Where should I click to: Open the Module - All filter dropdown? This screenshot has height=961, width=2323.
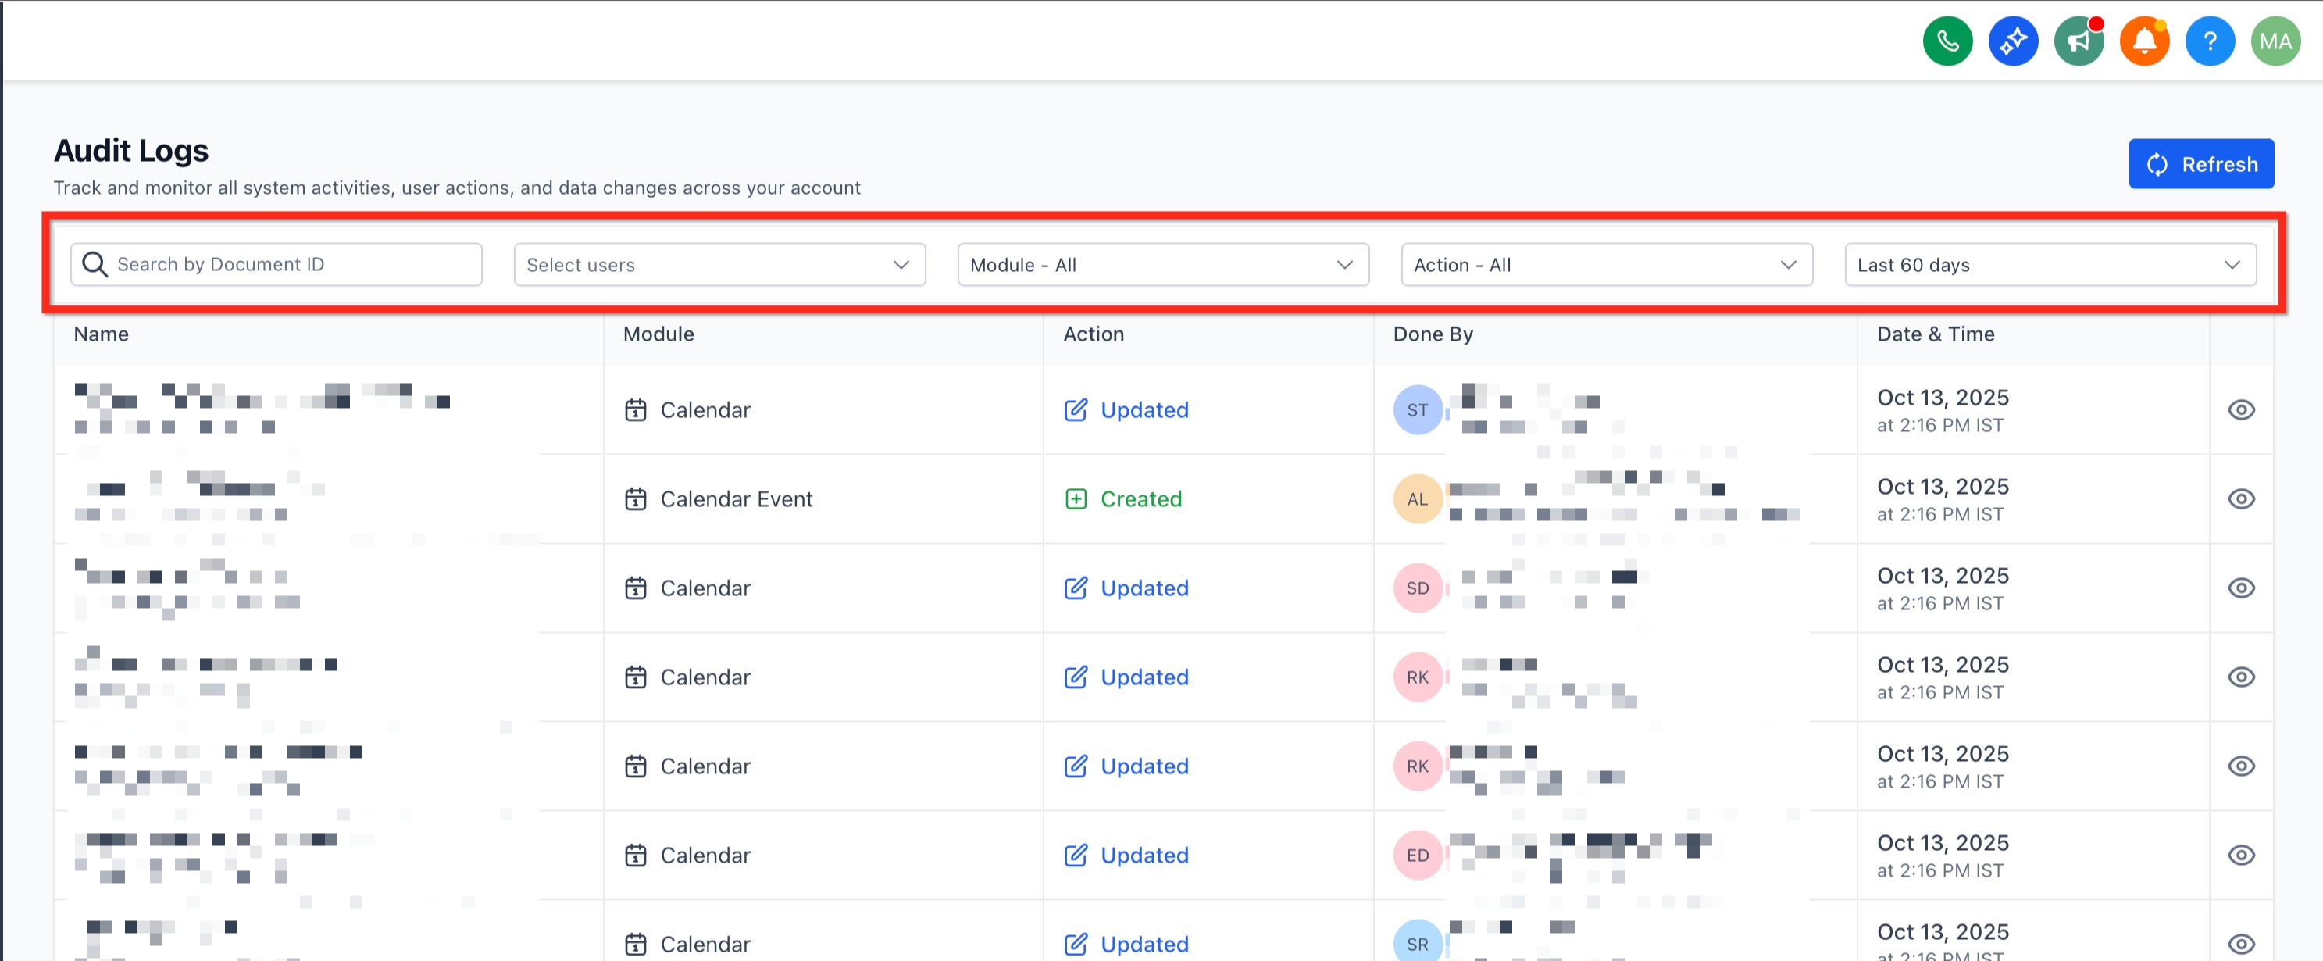tap(1162, 264)
